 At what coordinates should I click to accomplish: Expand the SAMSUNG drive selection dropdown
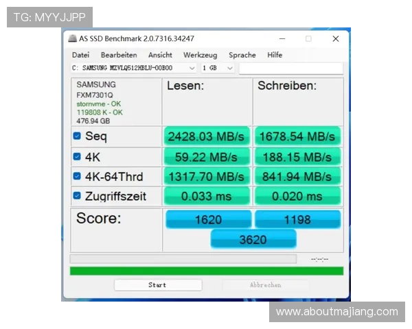point(133,68)
